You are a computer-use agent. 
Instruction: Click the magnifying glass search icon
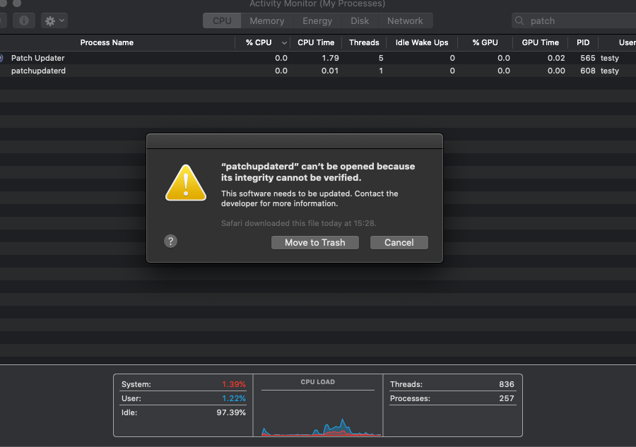pyautogui.click(x=519, y=20)
